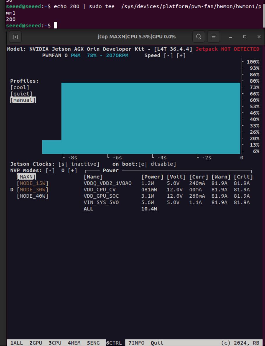
Task: Decrease NVP mode with minus button
Action: [50, 171]
